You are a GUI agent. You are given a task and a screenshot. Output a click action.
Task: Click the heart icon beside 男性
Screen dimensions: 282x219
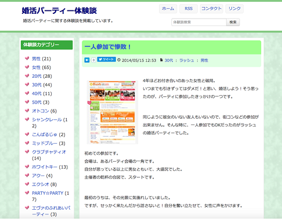click(27, 58)
